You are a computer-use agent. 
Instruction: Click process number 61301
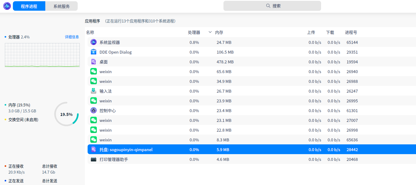click(352, 111)
